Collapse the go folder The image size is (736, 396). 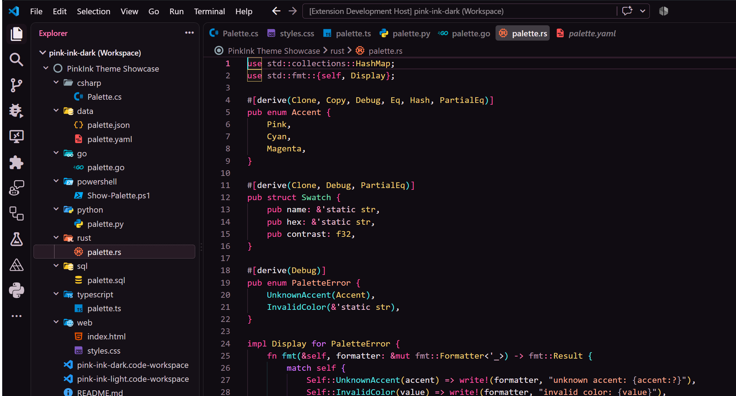click(56, 153)
